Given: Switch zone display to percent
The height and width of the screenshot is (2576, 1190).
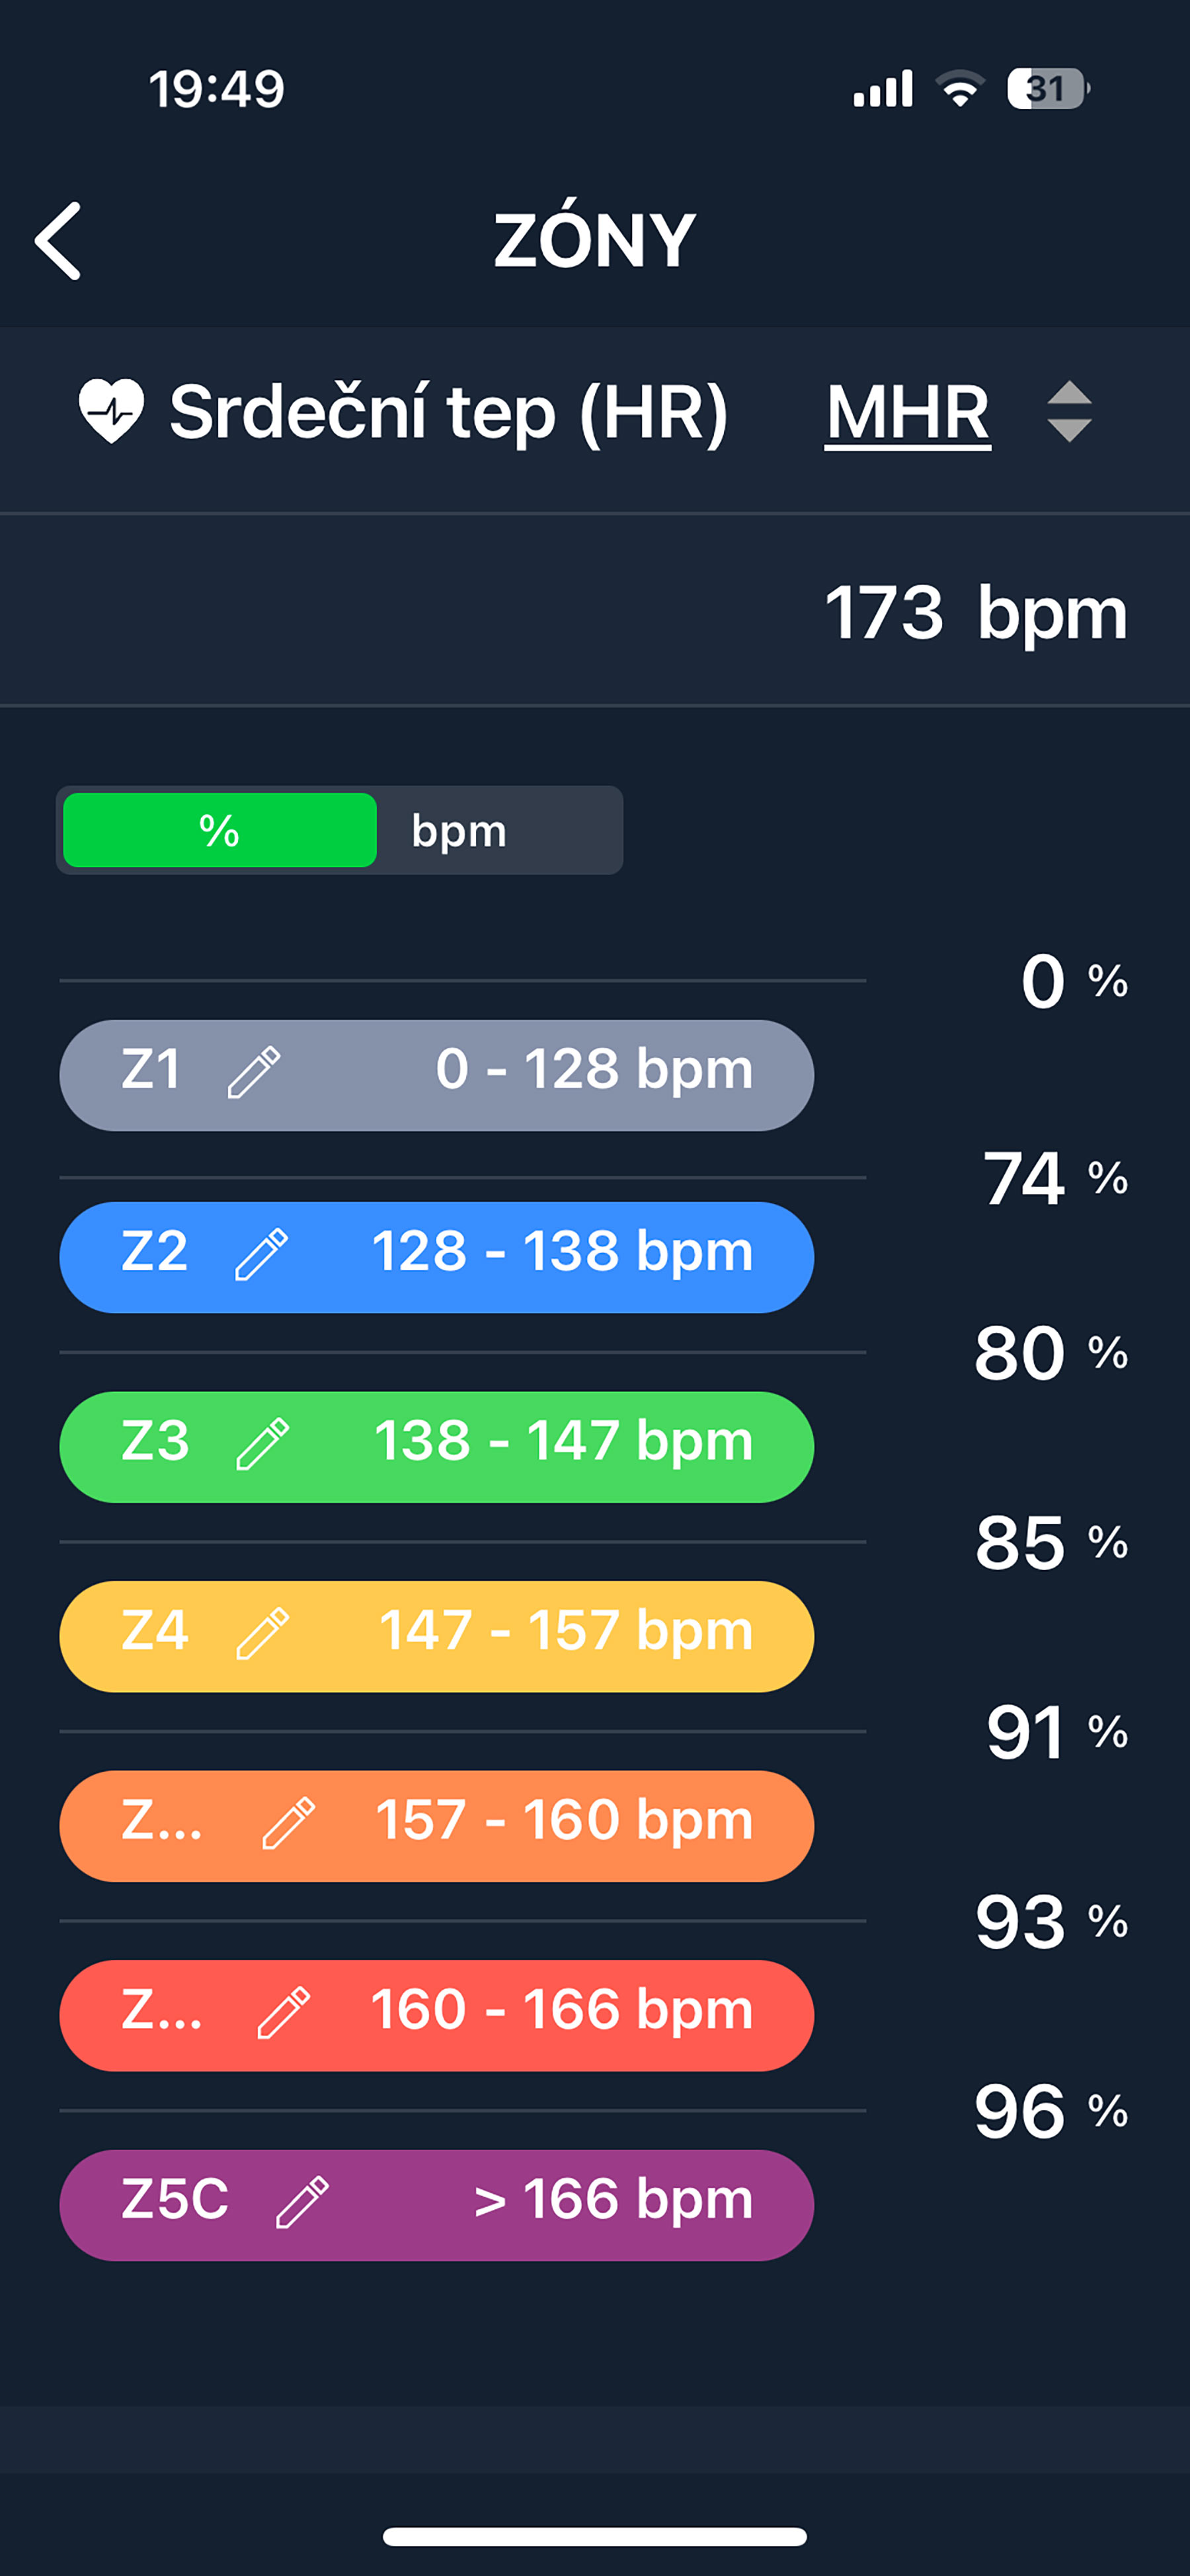Looking at the screenshot, I should (x=220, y=830).
